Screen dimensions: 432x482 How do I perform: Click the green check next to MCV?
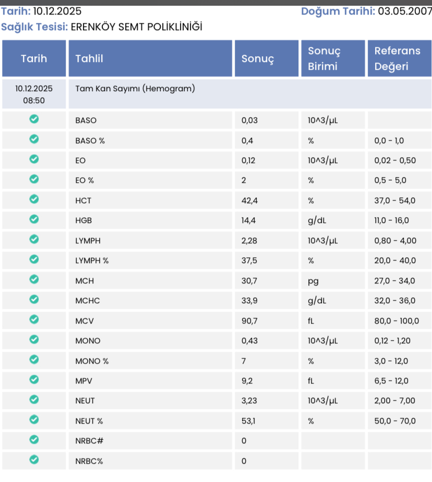tap(34, 319)
